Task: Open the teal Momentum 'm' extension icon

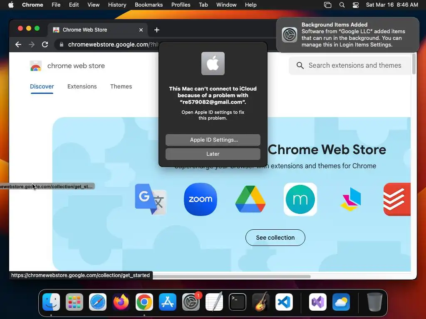Action: (x=300, y=199)
